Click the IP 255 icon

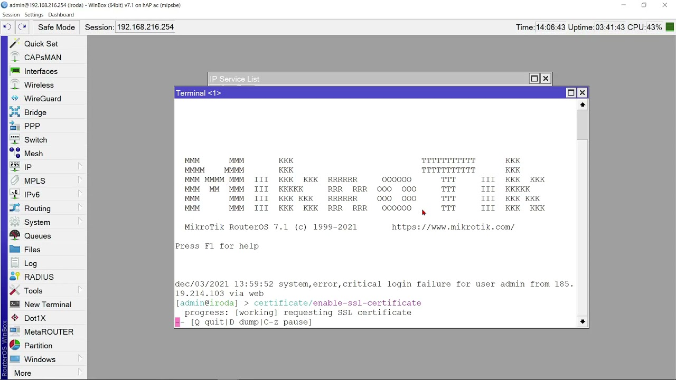click(x=15, y=167)
